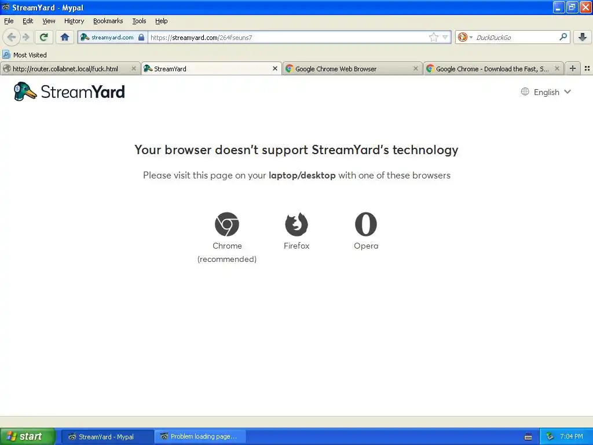Click the Forward arrow button
This screenshot has width=593, height=445.
26,37
